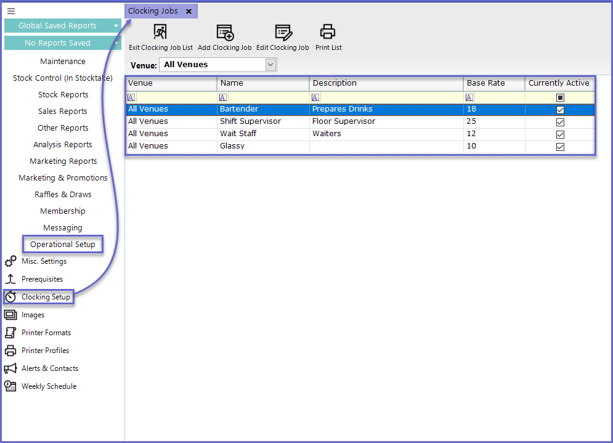Image resolution: width=613 pixels, height=443 pixels.
Task: Open Weekly Schedule in the sidebar
Action: [x=49, y=386]
